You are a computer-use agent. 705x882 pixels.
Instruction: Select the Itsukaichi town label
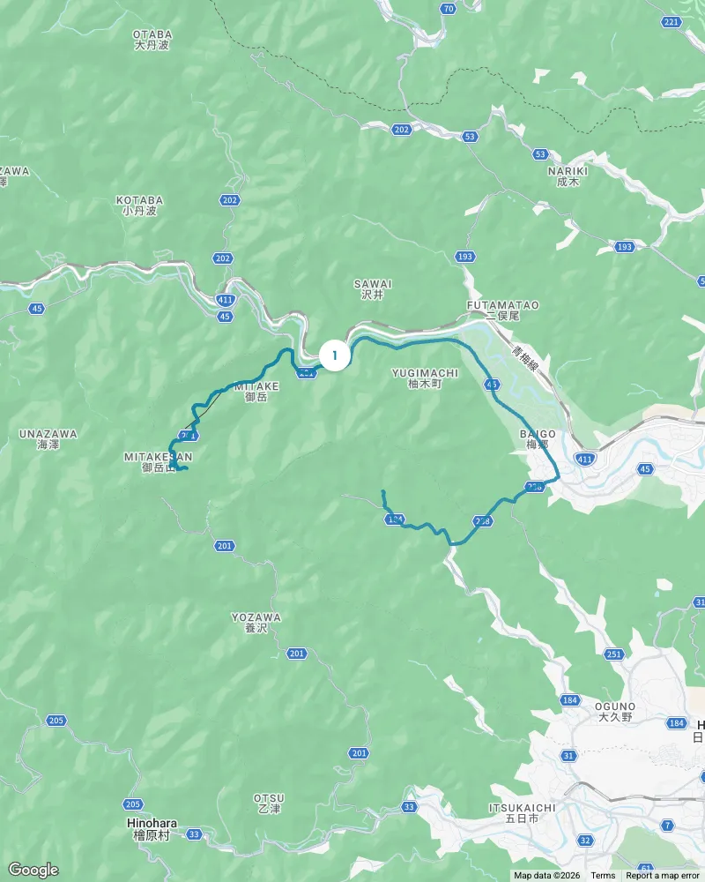tap(523, 813)
